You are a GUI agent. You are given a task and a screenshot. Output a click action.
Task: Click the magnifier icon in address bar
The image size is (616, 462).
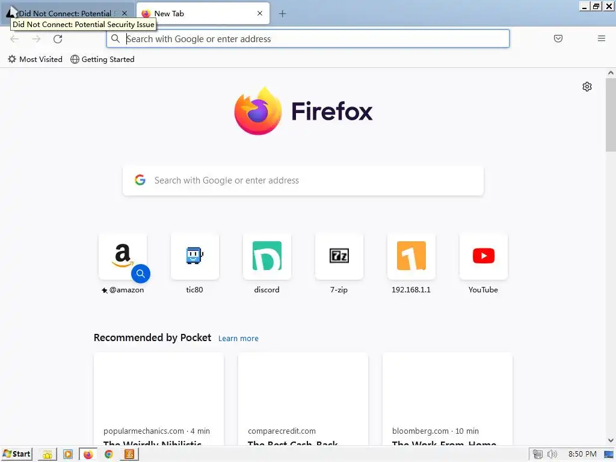(115, 38)
